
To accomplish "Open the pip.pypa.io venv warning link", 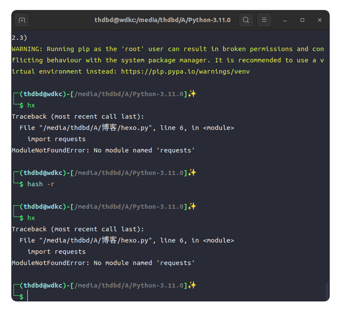I will [x=185, y=71].
